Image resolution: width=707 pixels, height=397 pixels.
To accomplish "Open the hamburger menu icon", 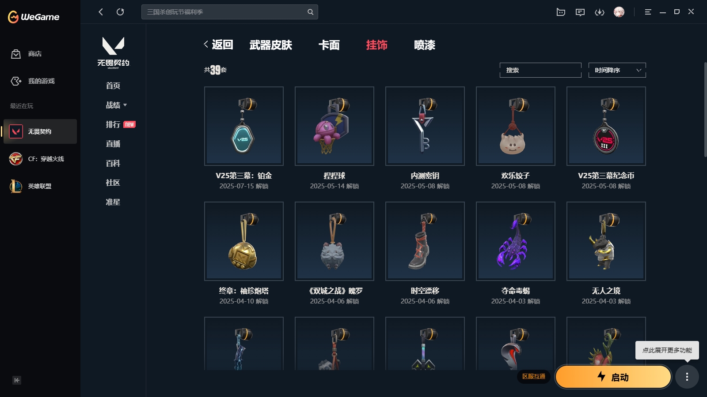I will pos(648,12).
